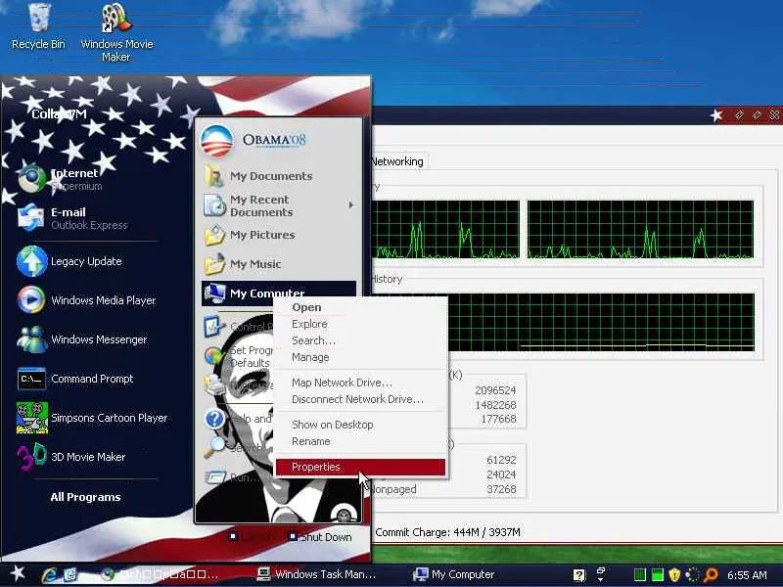Screen dimensions: 783x587
Task: Click the star Start button on taskbar
Action: 18,573
